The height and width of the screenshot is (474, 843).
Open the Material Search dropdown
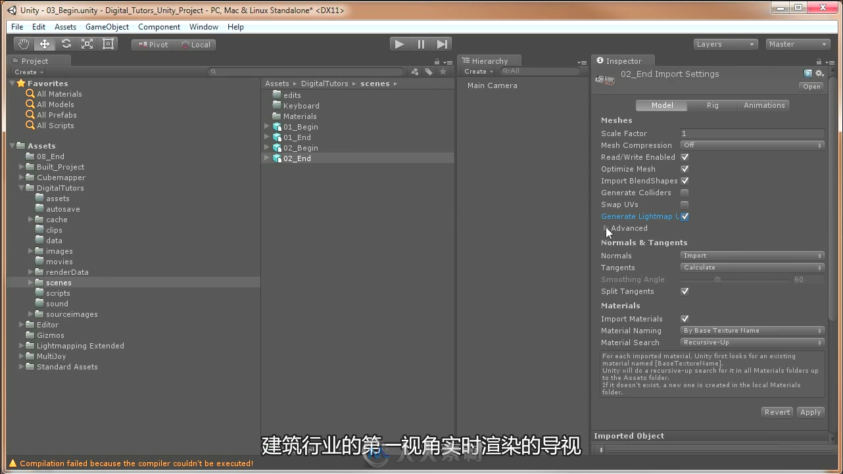752,343
